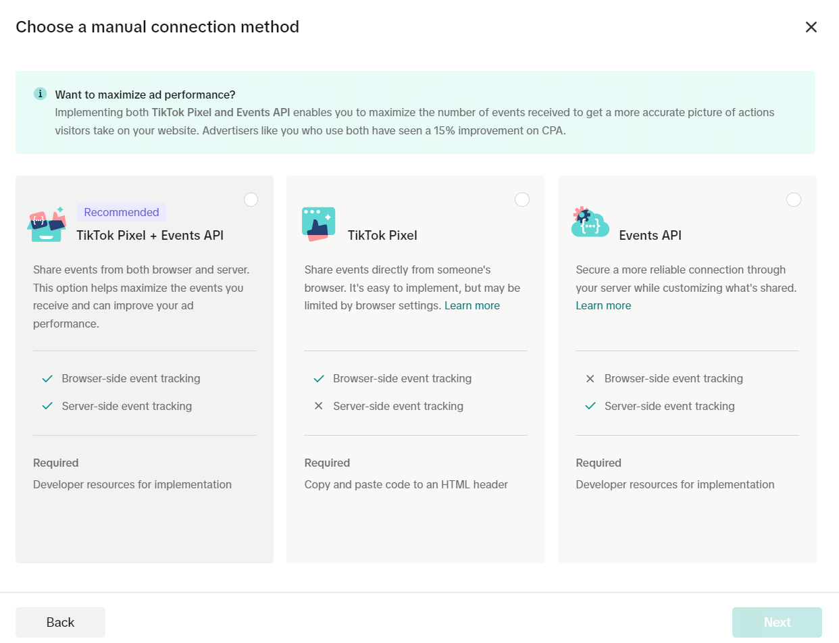Click checkmark beside Server-side tracking in Events API card
Viewport: 839px width, 643px height.
(x=590, y=407)
